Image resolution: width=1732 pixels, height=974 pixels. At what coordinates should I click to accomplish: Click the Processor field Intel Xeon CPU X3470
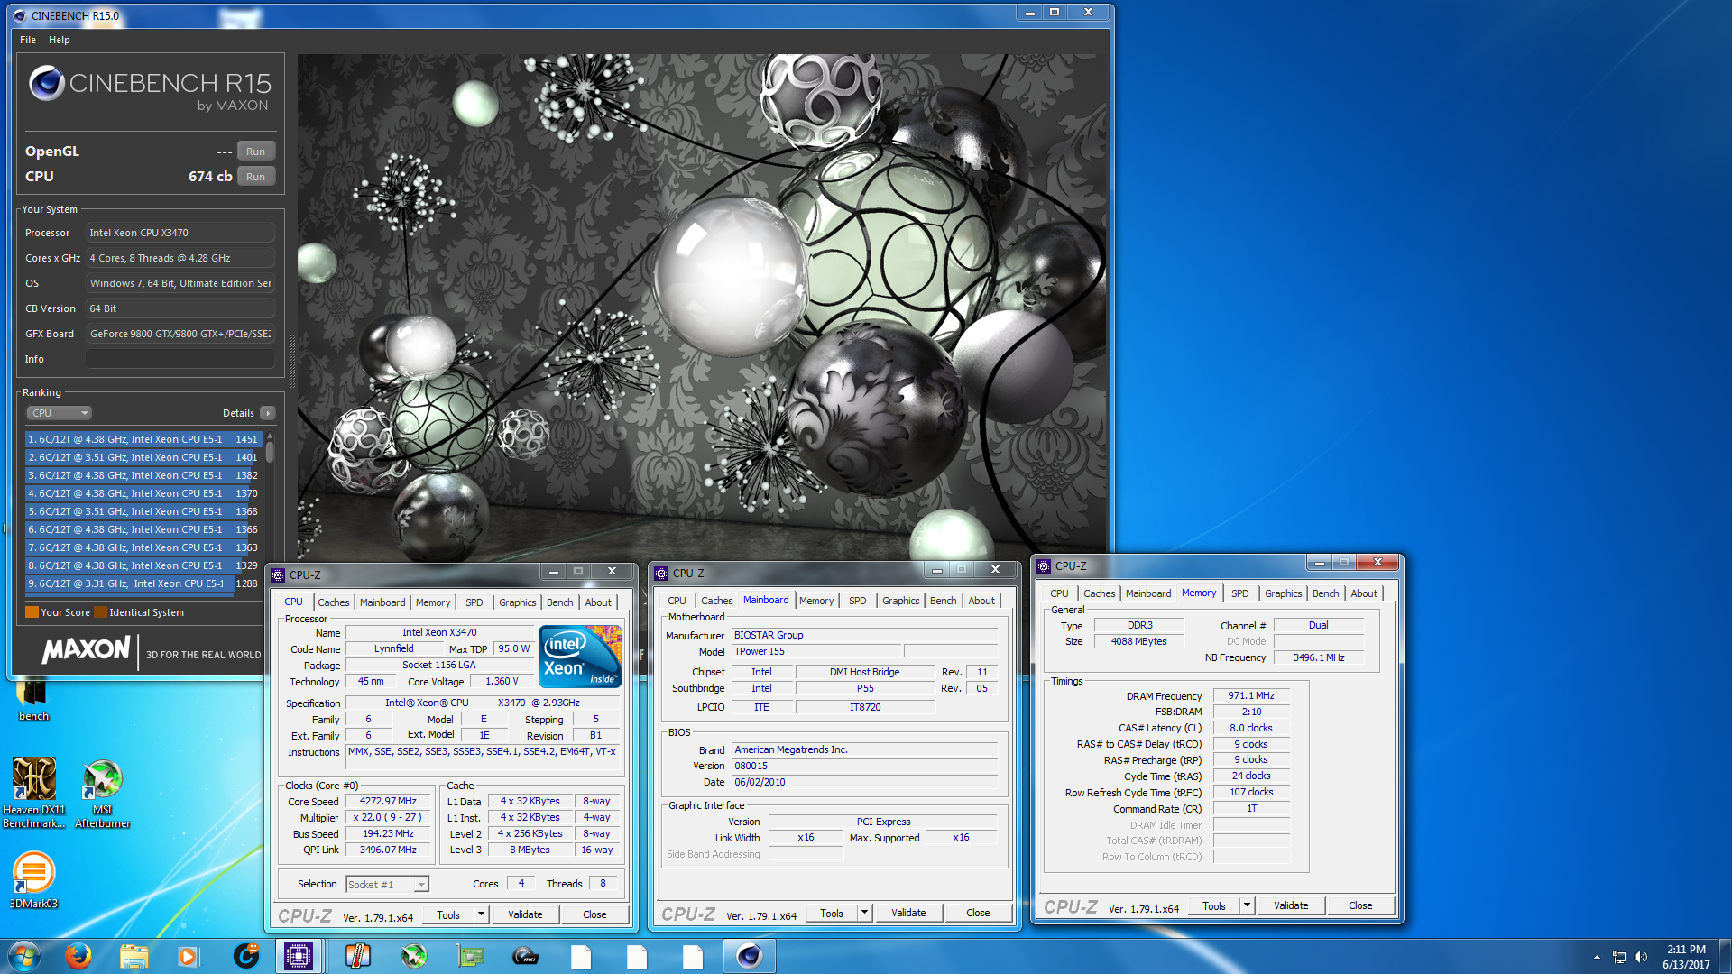point(180,233)
